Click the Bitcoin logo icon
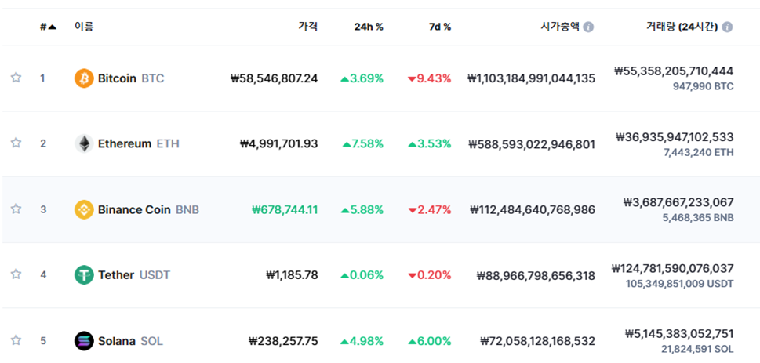The width and height of the screenshot is (760, 363). [84, 78]
